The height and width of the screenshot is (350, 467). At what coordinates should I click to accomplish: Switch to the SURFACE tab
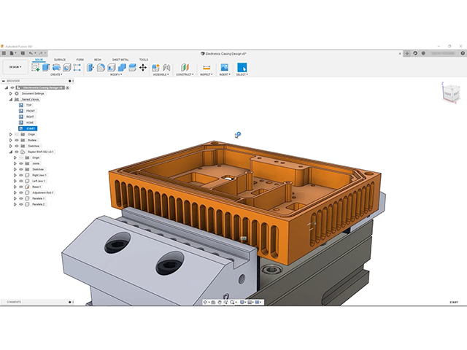[60, 60]
